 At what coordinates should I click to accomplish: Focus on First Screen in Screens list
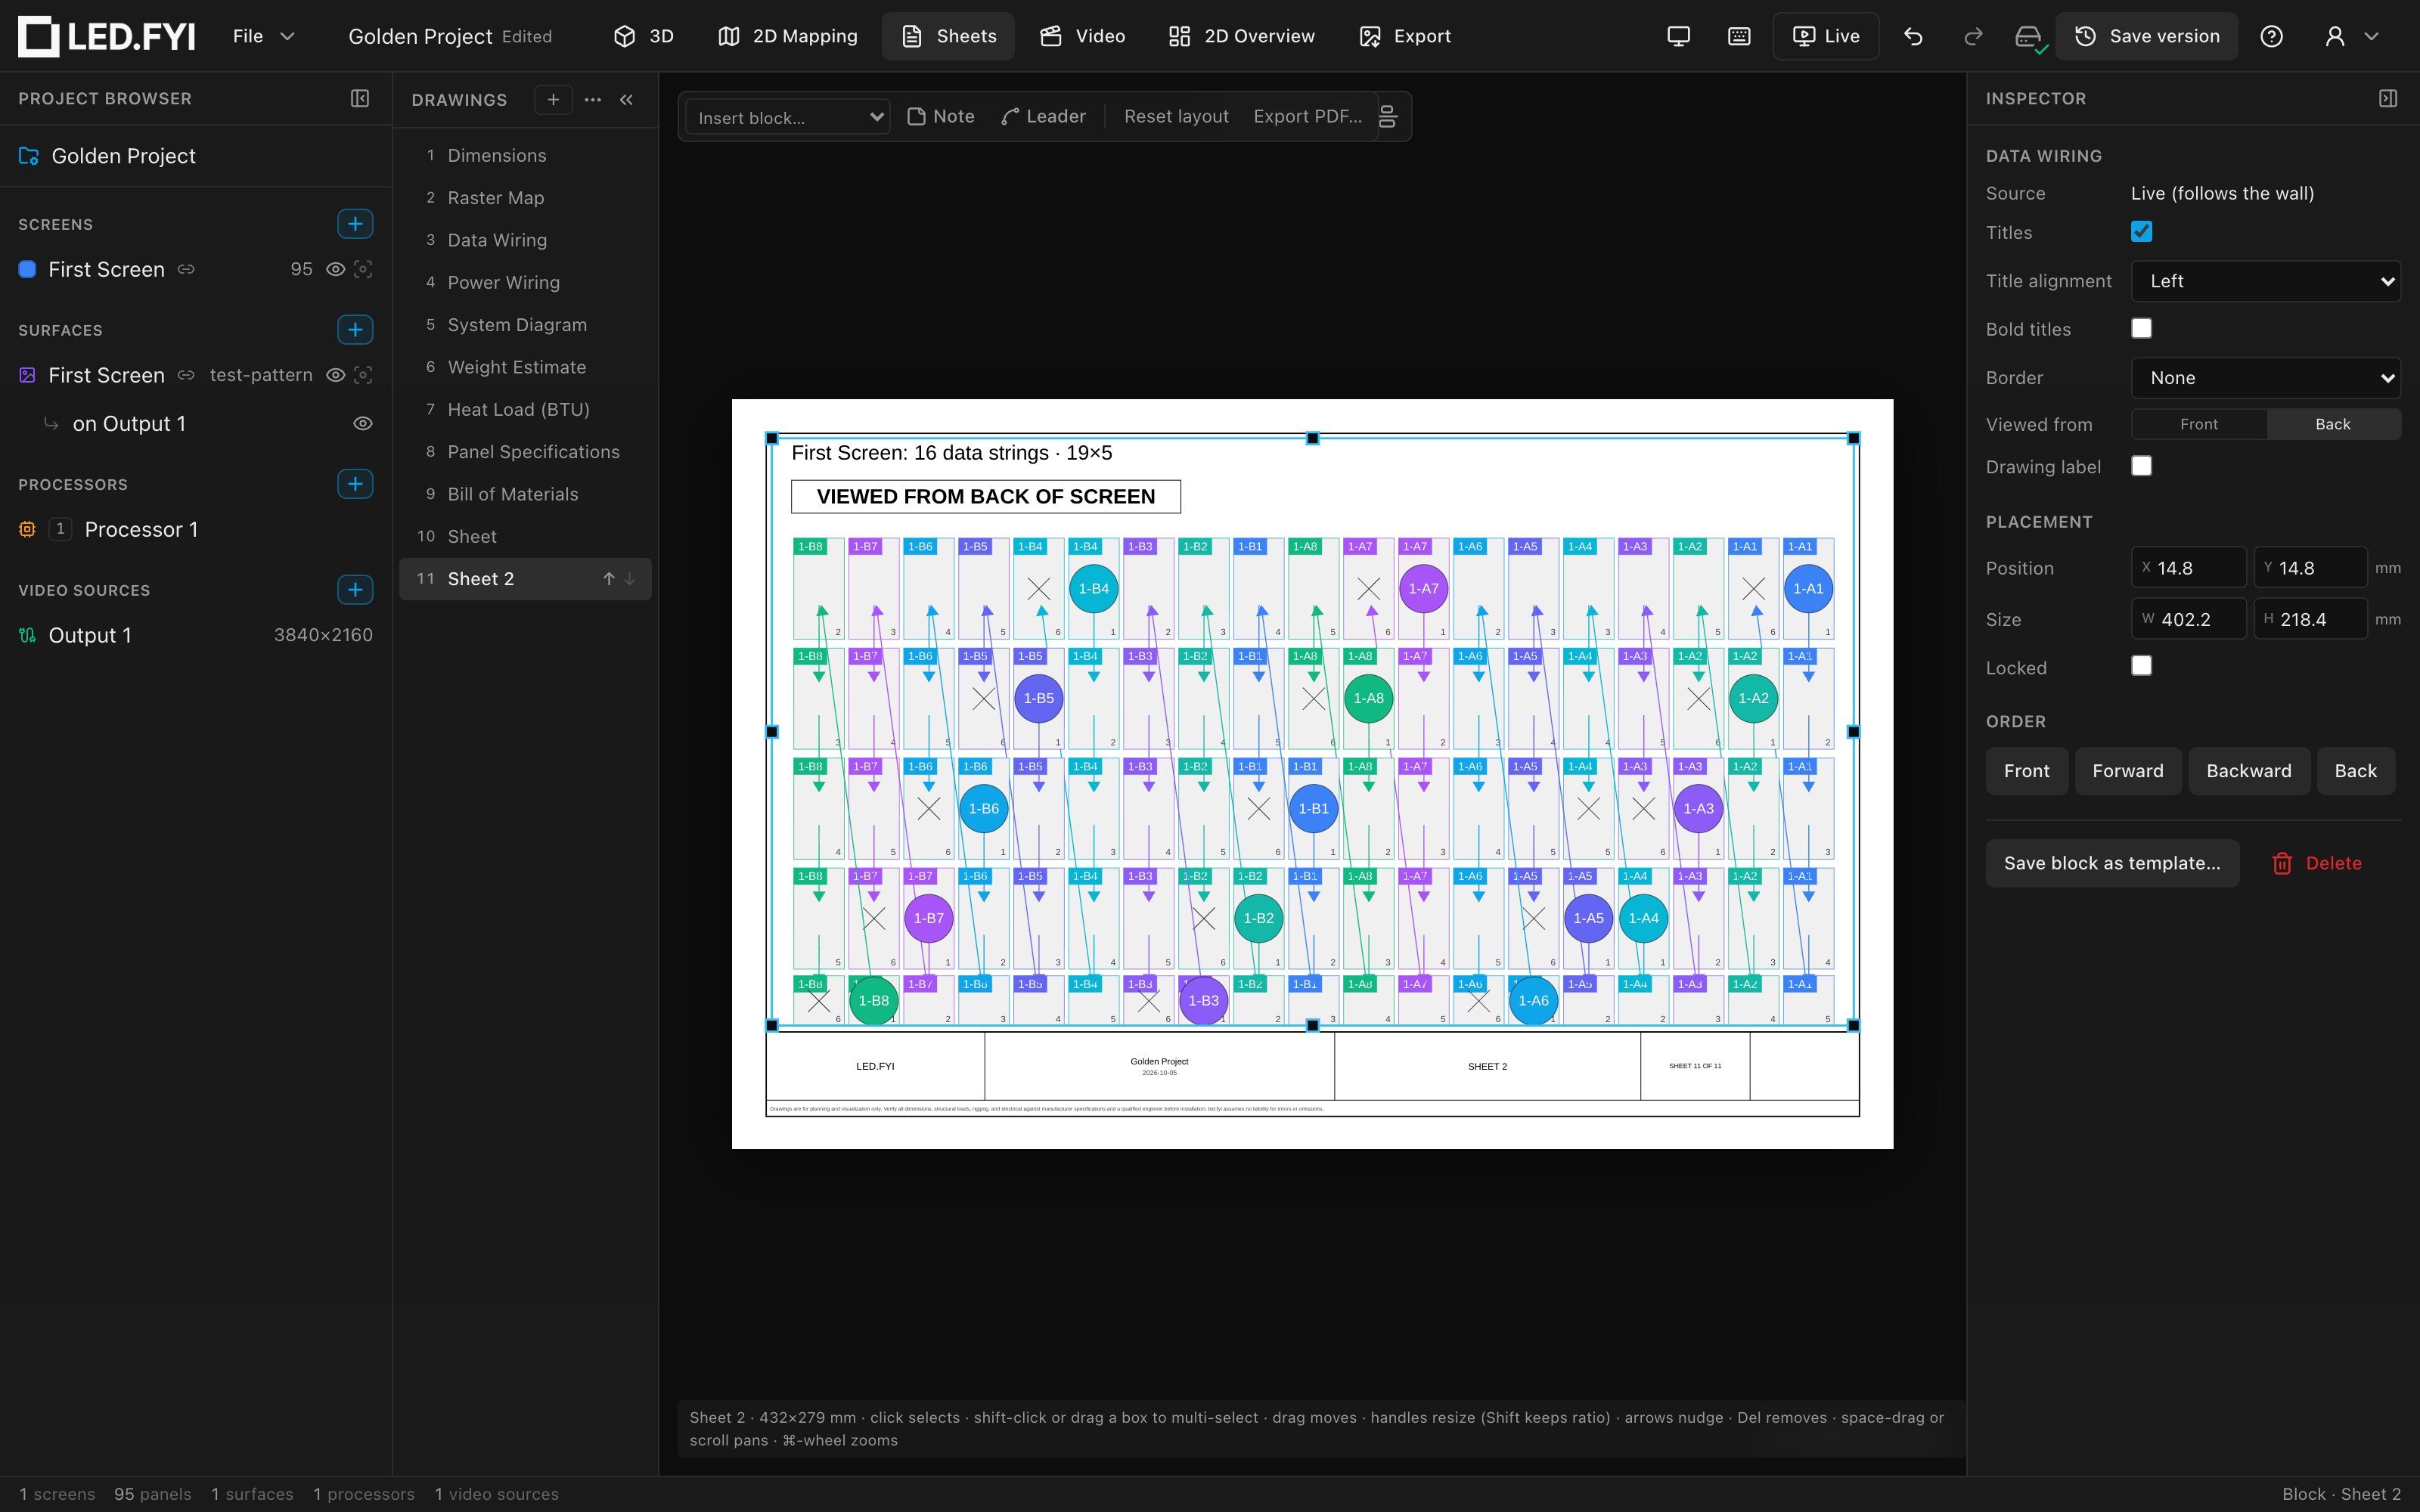pos(363,269)
